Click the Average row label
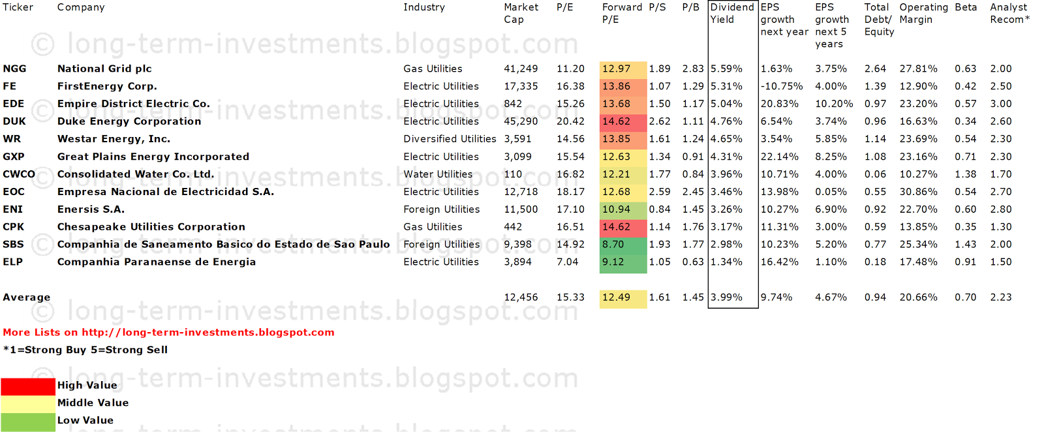1044x432 pixels. coord(27,298)
